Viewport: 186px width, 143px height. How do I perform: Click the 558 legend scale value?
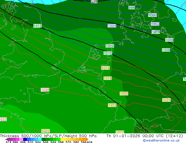pos(61,142)
